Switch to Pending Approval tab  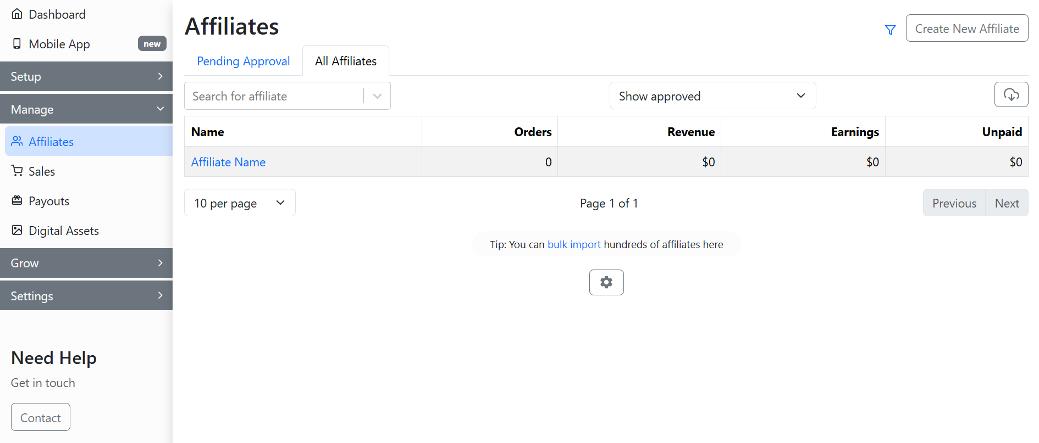pyautogui.click(x=243, y=61)
